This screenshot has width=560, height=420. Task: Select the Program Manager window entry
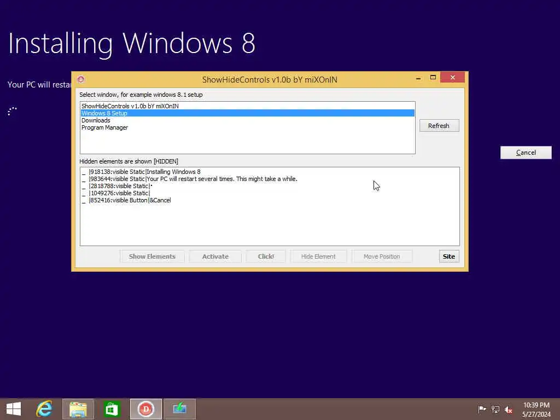247,127
